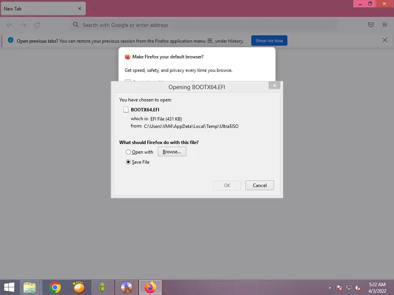
Task: Dismiss the restore previous tabs notification
Action: tap(385, 40)
